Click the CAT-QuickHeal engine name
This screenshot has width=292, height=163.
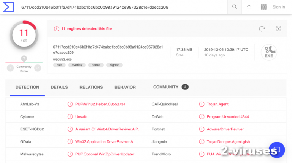point(165,104)
